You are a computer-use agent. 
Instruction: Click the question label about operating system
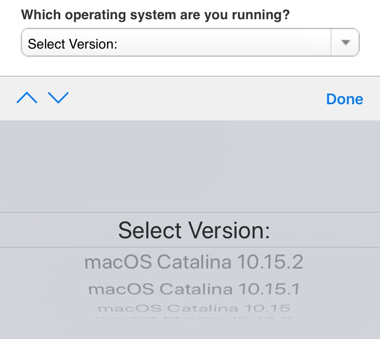tap(155, 14)
